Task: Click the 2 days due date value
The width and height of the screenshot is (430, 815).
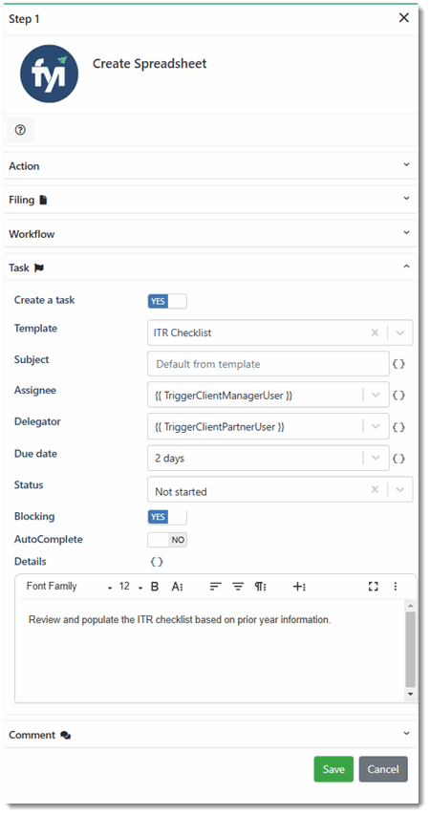Action: click(169, 459)
